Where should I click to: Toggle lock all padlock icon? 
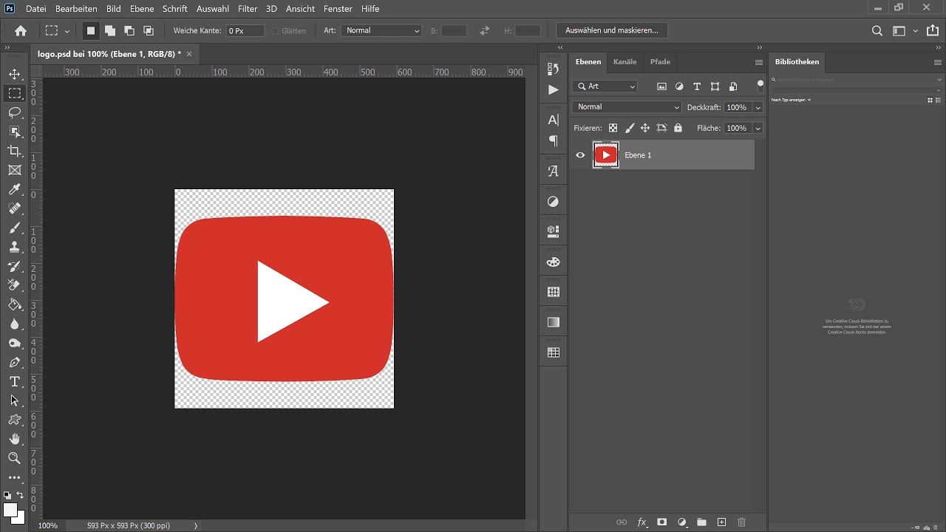coord(678,128)
